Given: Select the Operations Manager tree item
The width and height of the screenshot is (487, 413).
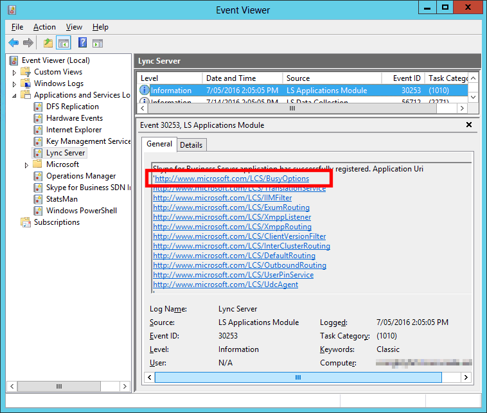Looking at the screenshot, I should point(75,176).
